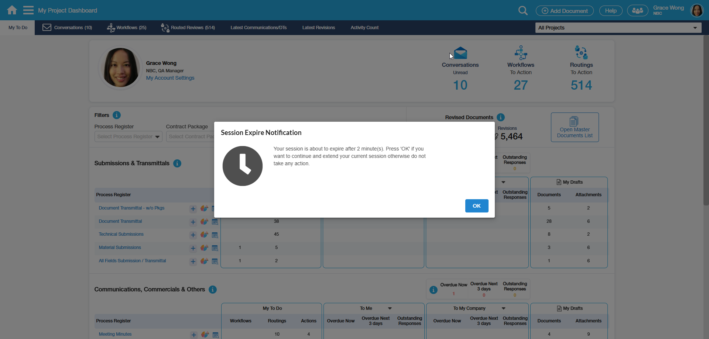Click Open Master Documents List button
The height and width of the screenshot is (339, 709).
pyautogui.click(x=575, y=127)
